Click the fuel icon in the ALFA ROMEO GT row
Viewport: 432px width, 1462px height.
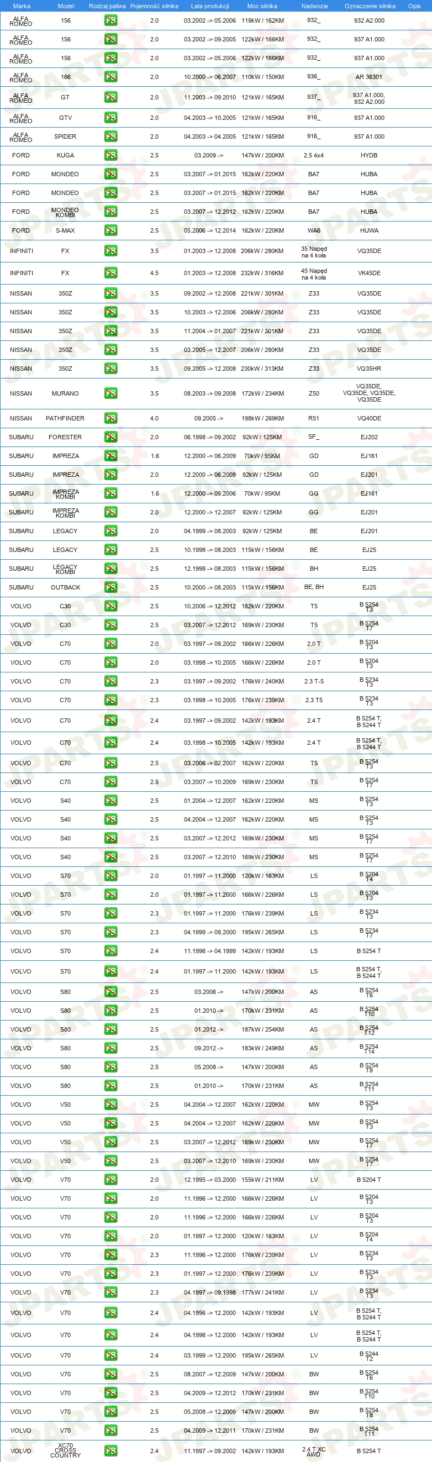[x=110, y=97]
